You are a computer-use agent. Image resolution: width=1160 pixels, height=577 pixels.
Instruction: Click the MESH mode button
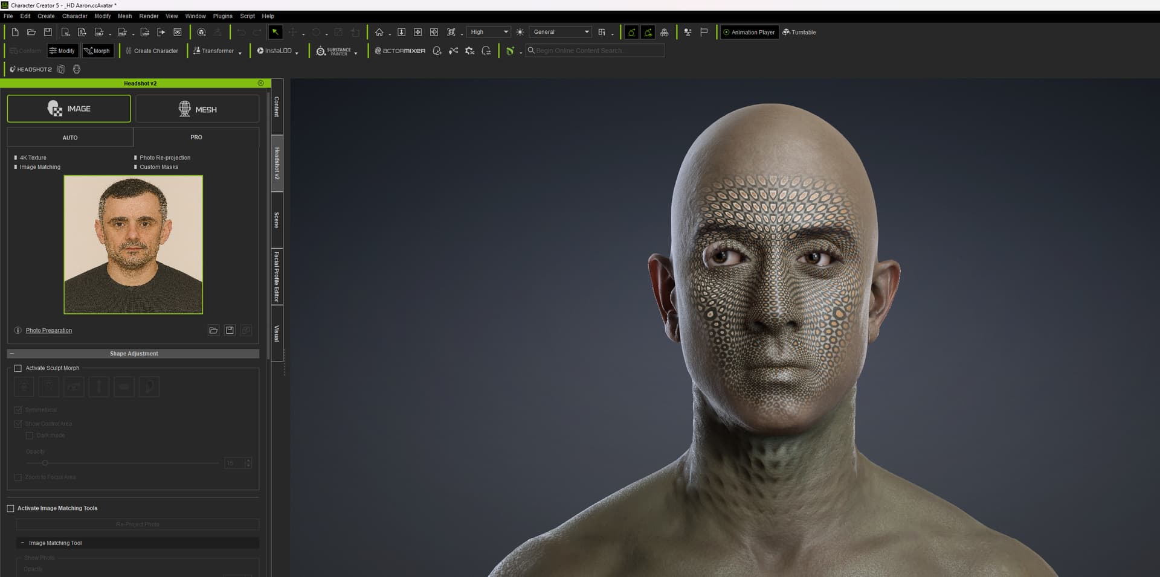click(198, 109)
